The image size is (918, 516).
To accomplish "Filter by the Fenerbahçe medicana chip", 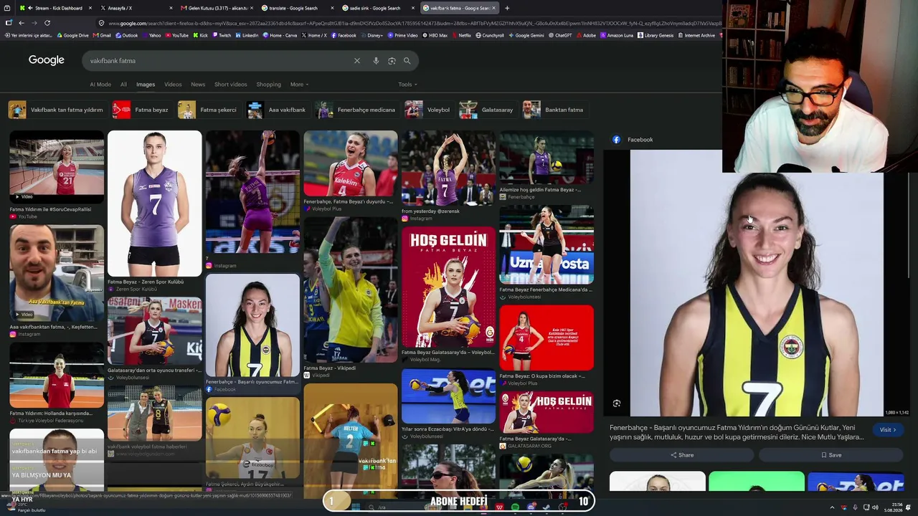I will click(x=356, y=110).
